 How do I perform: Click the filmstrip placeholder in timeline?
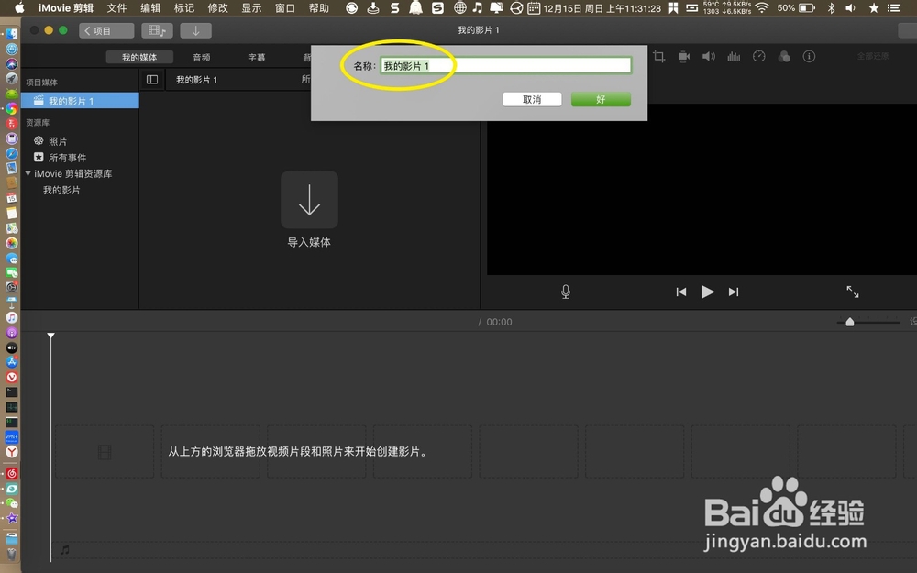(105, 451)
